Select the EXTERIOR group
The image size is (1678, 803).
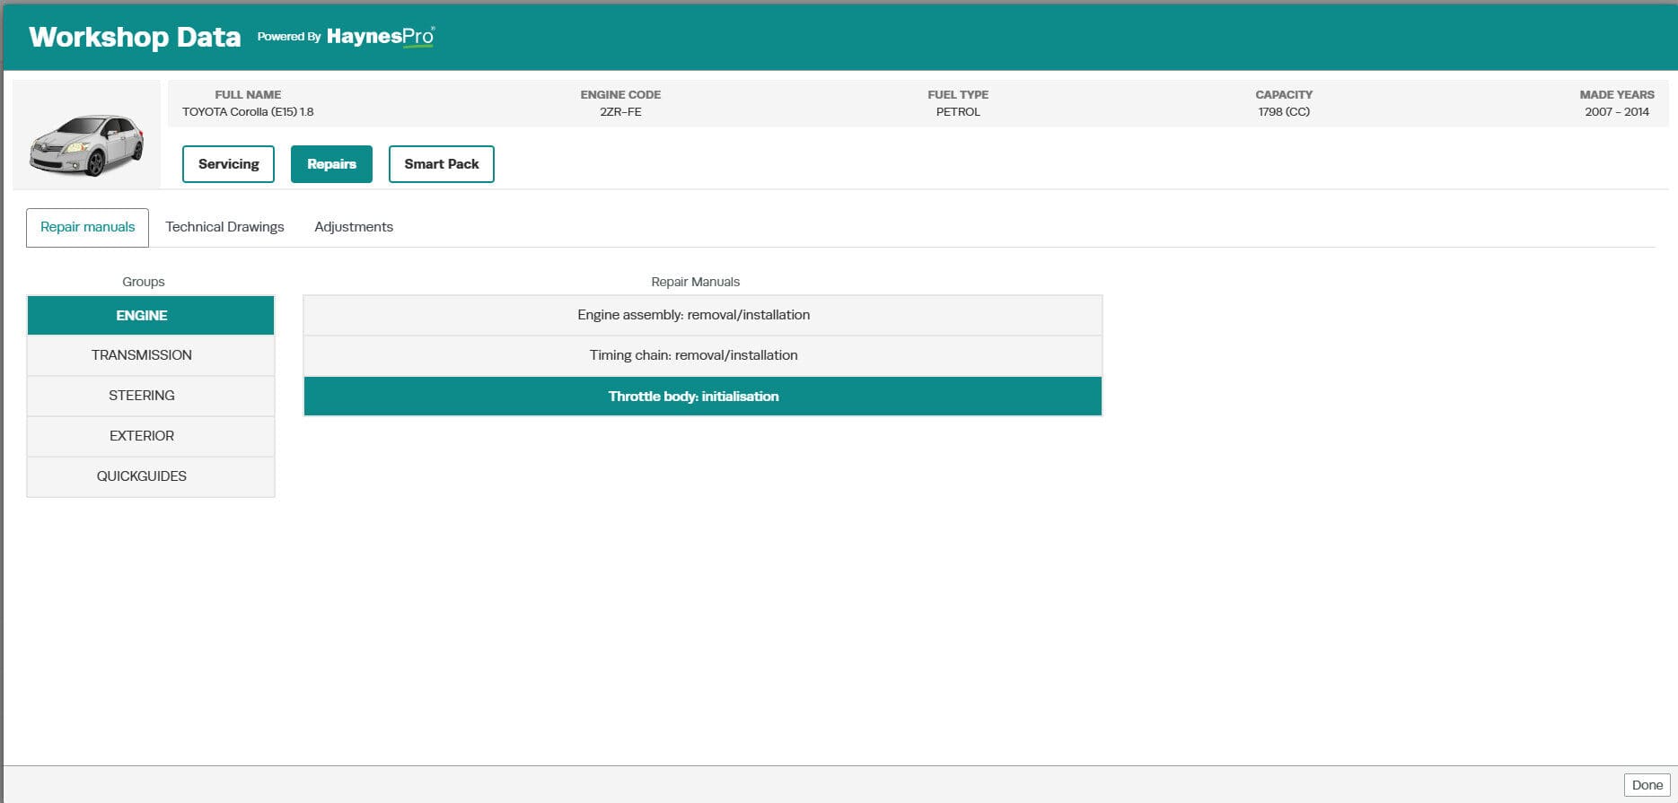click(151, 436)
